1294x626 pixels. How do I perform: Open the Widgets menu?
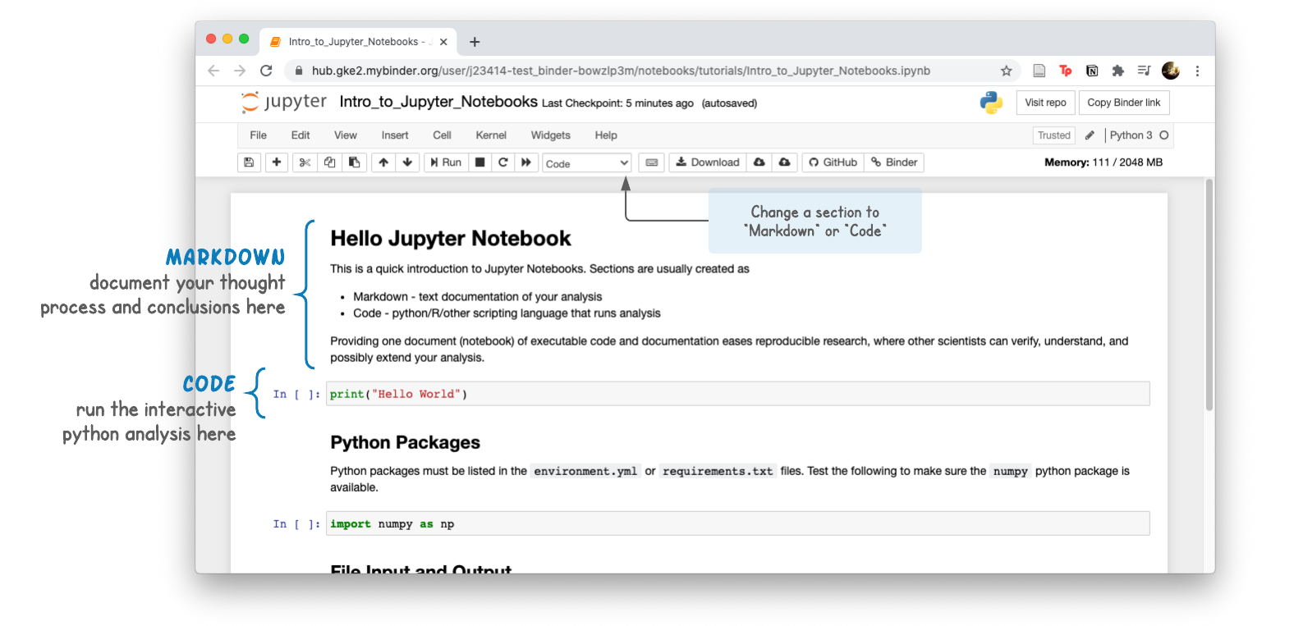pyautogui.click(x=551, y=135)
